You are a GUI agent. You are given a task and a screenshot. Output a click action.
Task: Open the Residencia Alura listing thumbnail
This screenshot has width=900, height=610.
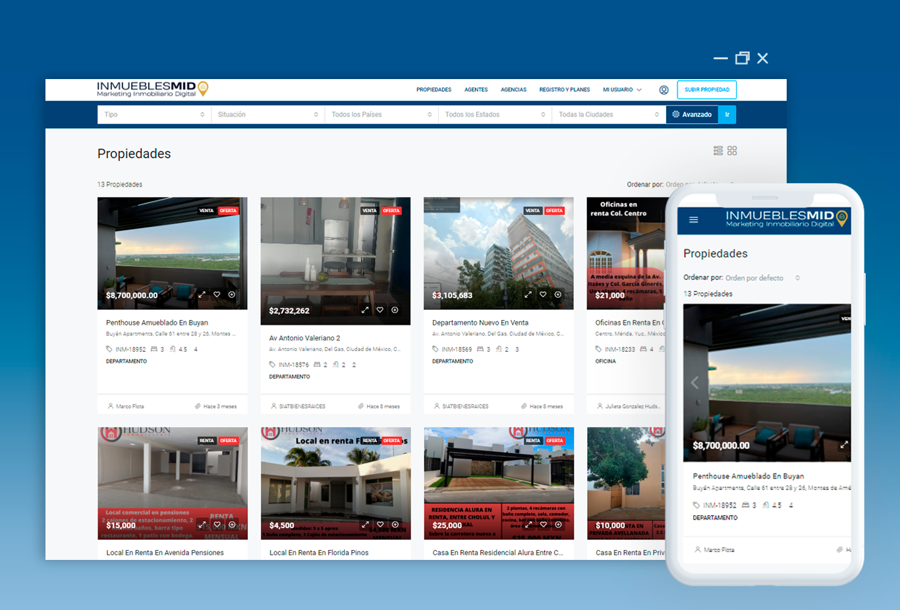pyautogui.click(x=499, y=474)
